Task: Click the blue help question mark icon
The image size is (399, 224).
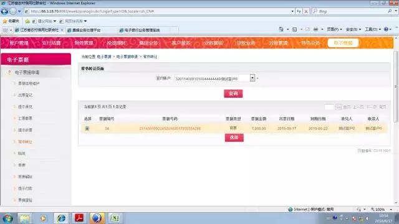Action: (386, 29)
